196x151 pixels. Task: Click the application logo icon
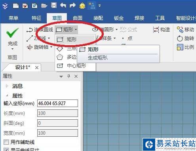tap(5, 6)
